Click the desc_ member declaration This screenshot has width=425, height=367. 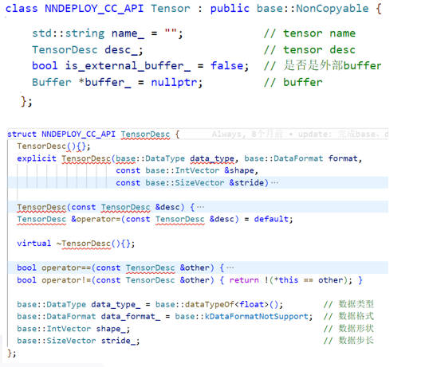click(x=124, y=50)
